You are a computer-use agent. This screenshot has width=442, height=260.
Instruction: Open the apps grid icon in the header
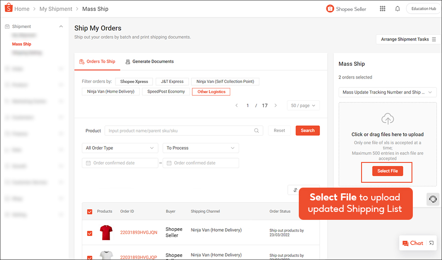pyautogui.click(x=382, y=8)
